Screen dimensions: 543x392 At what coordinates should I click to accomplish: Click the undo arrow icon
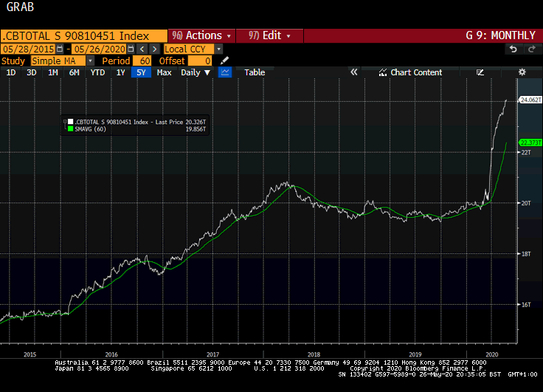click(513, 49)
